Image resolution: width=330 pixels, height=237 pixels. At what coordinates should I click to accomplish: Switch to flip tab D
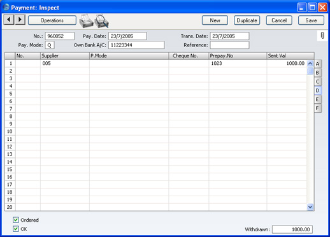click(x=318, y=90)
